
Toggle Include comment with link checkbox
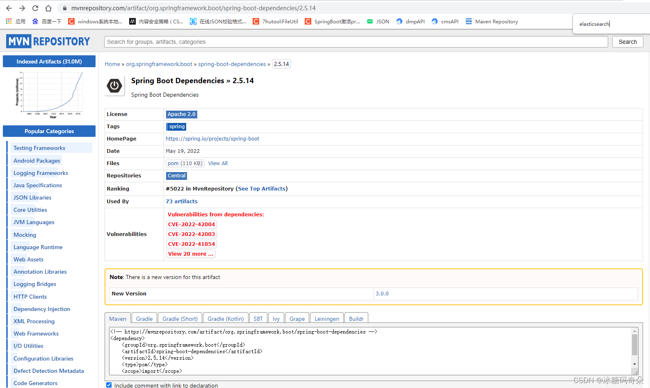point(109,385)
